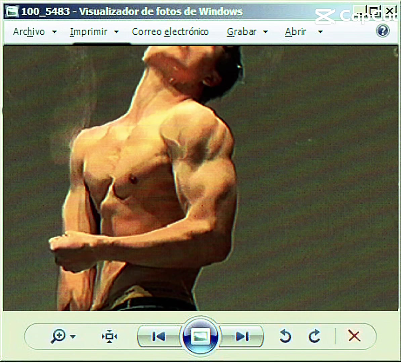The height and width of the screenshot is (363, 401).
Task: Go to next photo
Action: (x=242, y=336)
